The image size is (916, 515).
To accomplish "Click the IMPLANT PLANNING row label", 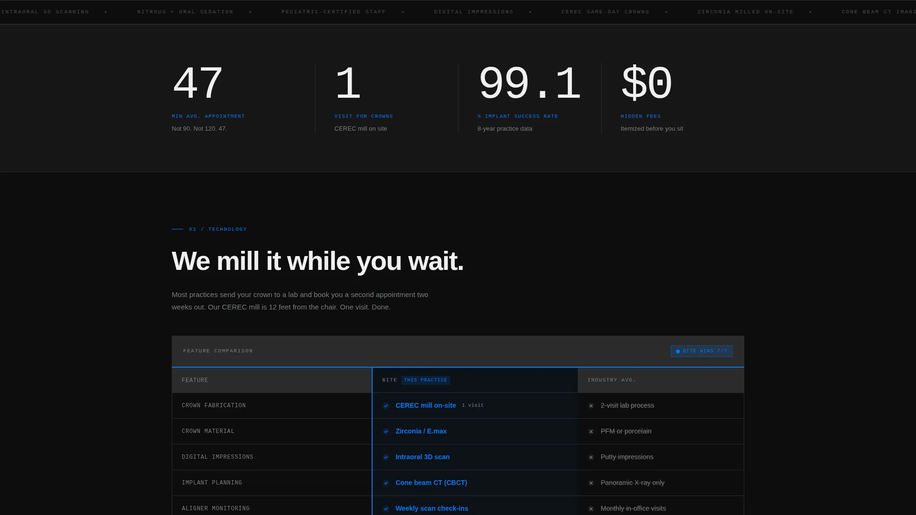I will coord(212,483).
